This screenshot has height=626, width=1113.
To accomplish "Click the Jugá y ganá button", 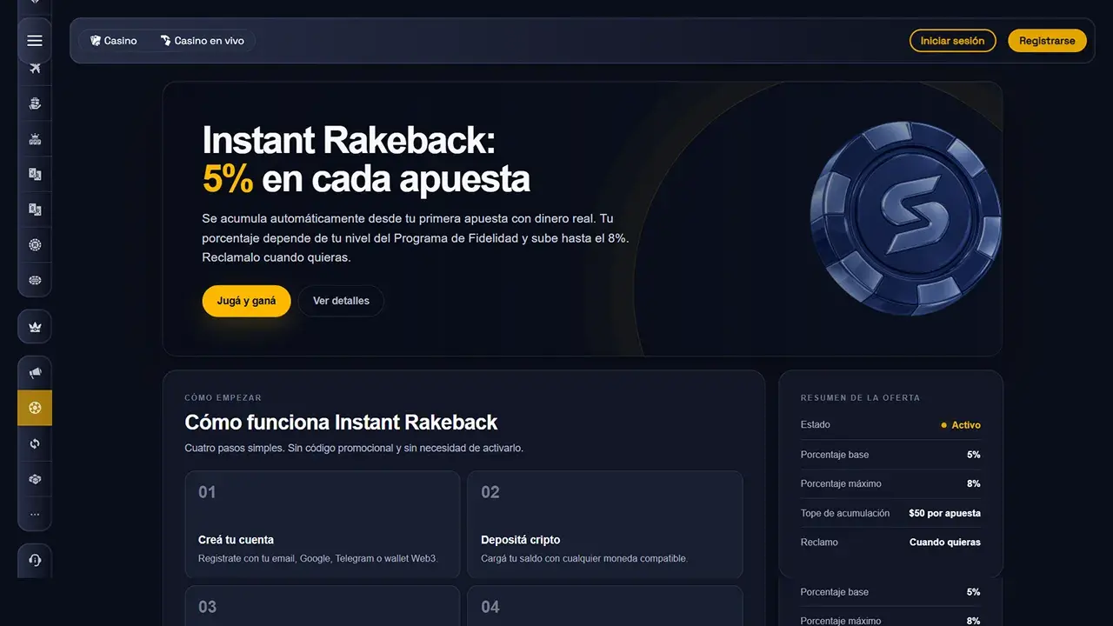I will [x=246, y=301].
